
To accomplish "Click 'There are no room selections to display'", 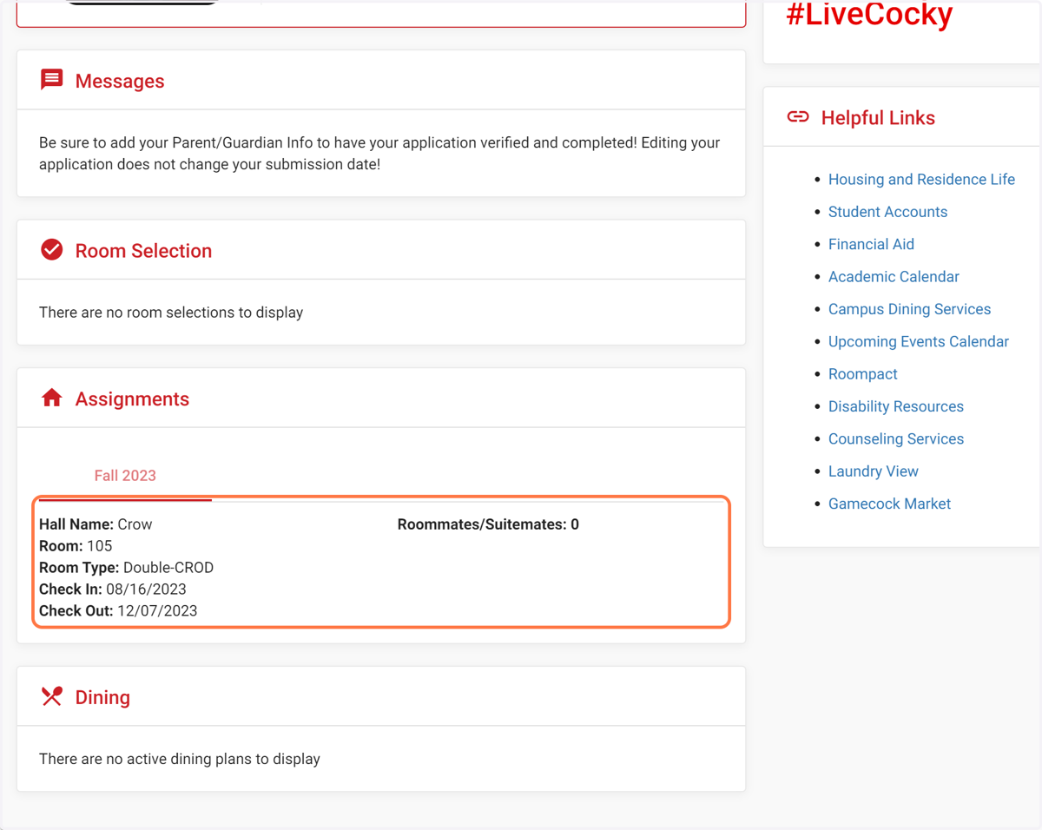I will pos(171,313).
